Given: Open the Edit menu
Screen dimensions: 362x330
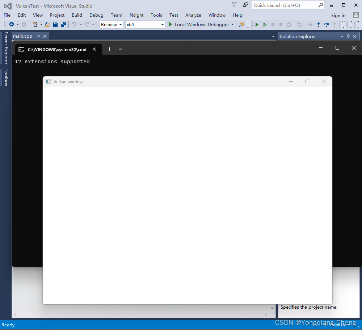Looking at the screenshot, I should [22, 15].
